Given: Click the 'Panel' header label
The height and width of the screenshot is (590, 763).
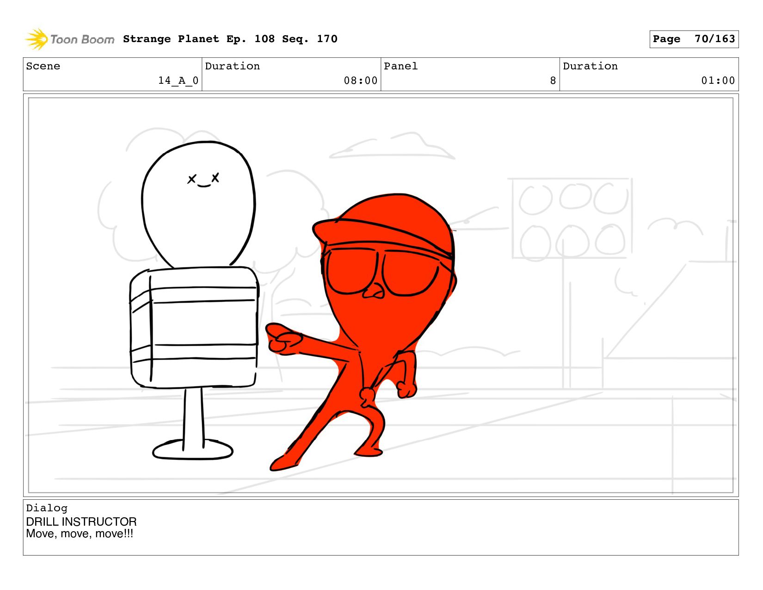Looking at the screenshot, I should (401, 66).
